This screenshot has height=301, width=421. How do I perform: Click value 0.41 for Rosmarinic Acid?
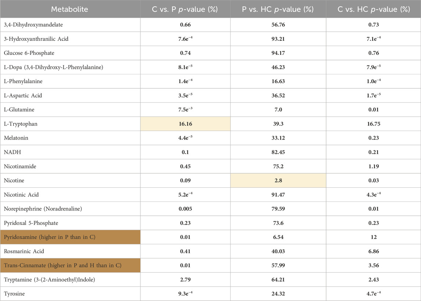tap(185, 251)
